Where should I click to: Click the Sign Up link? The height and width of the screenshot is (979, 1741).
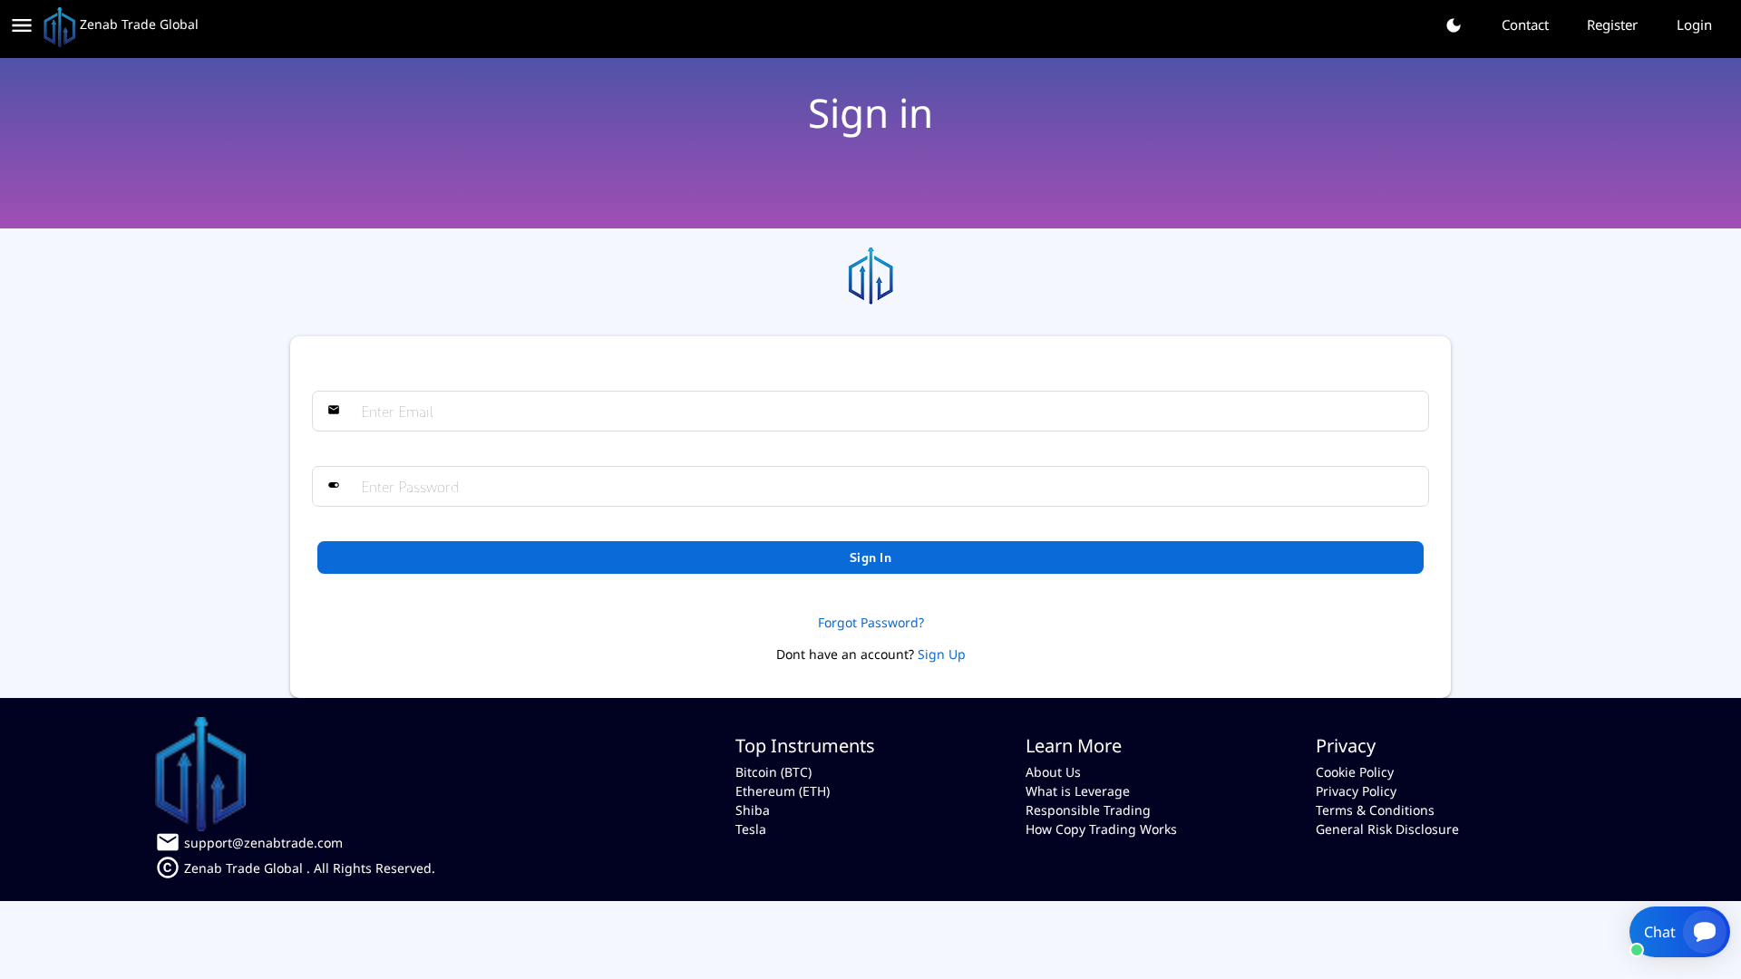[x=941, y=654]
